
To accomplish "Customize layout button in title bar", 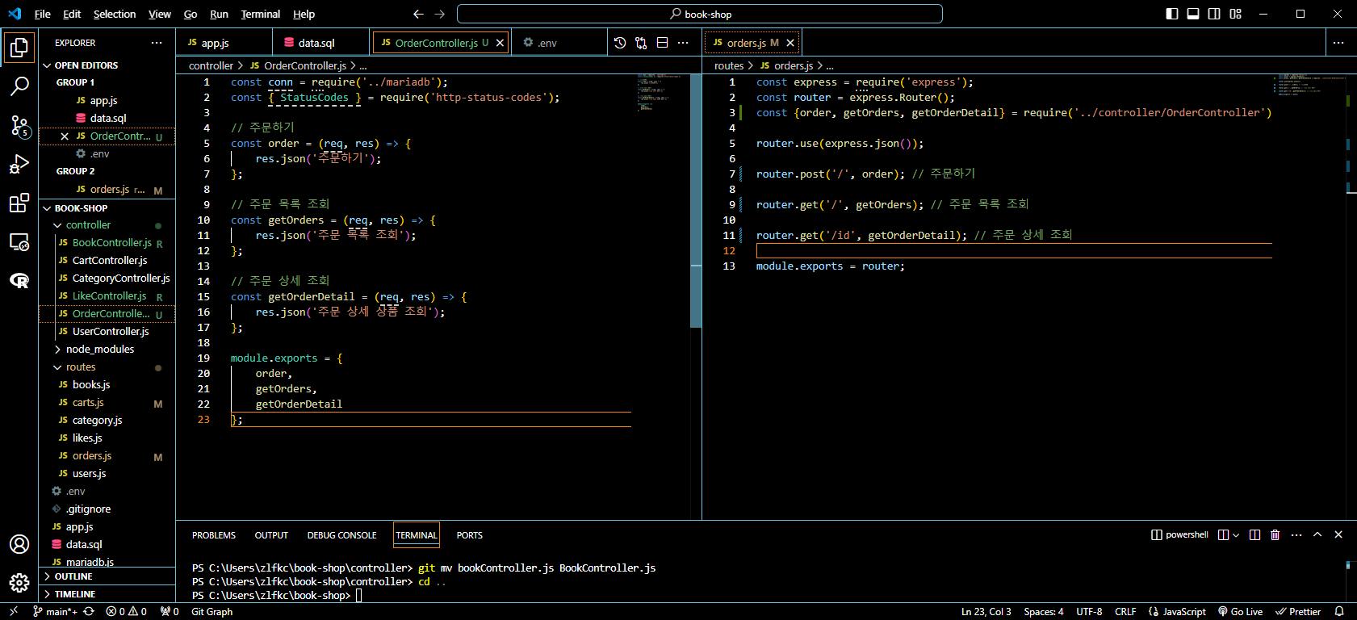I will coord(1235,14).
